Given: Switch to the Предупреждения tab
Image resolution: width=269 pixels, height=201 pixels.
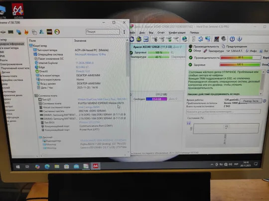Looking at the screenshot, I should coord(234,46).
